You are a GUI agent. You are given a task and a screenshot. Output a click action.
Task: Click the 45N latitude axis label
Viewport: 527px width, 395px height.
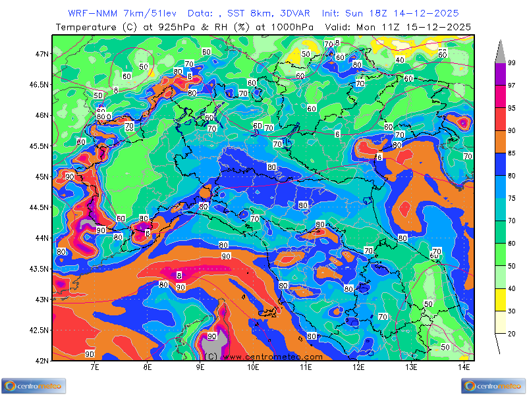[41, 176]
